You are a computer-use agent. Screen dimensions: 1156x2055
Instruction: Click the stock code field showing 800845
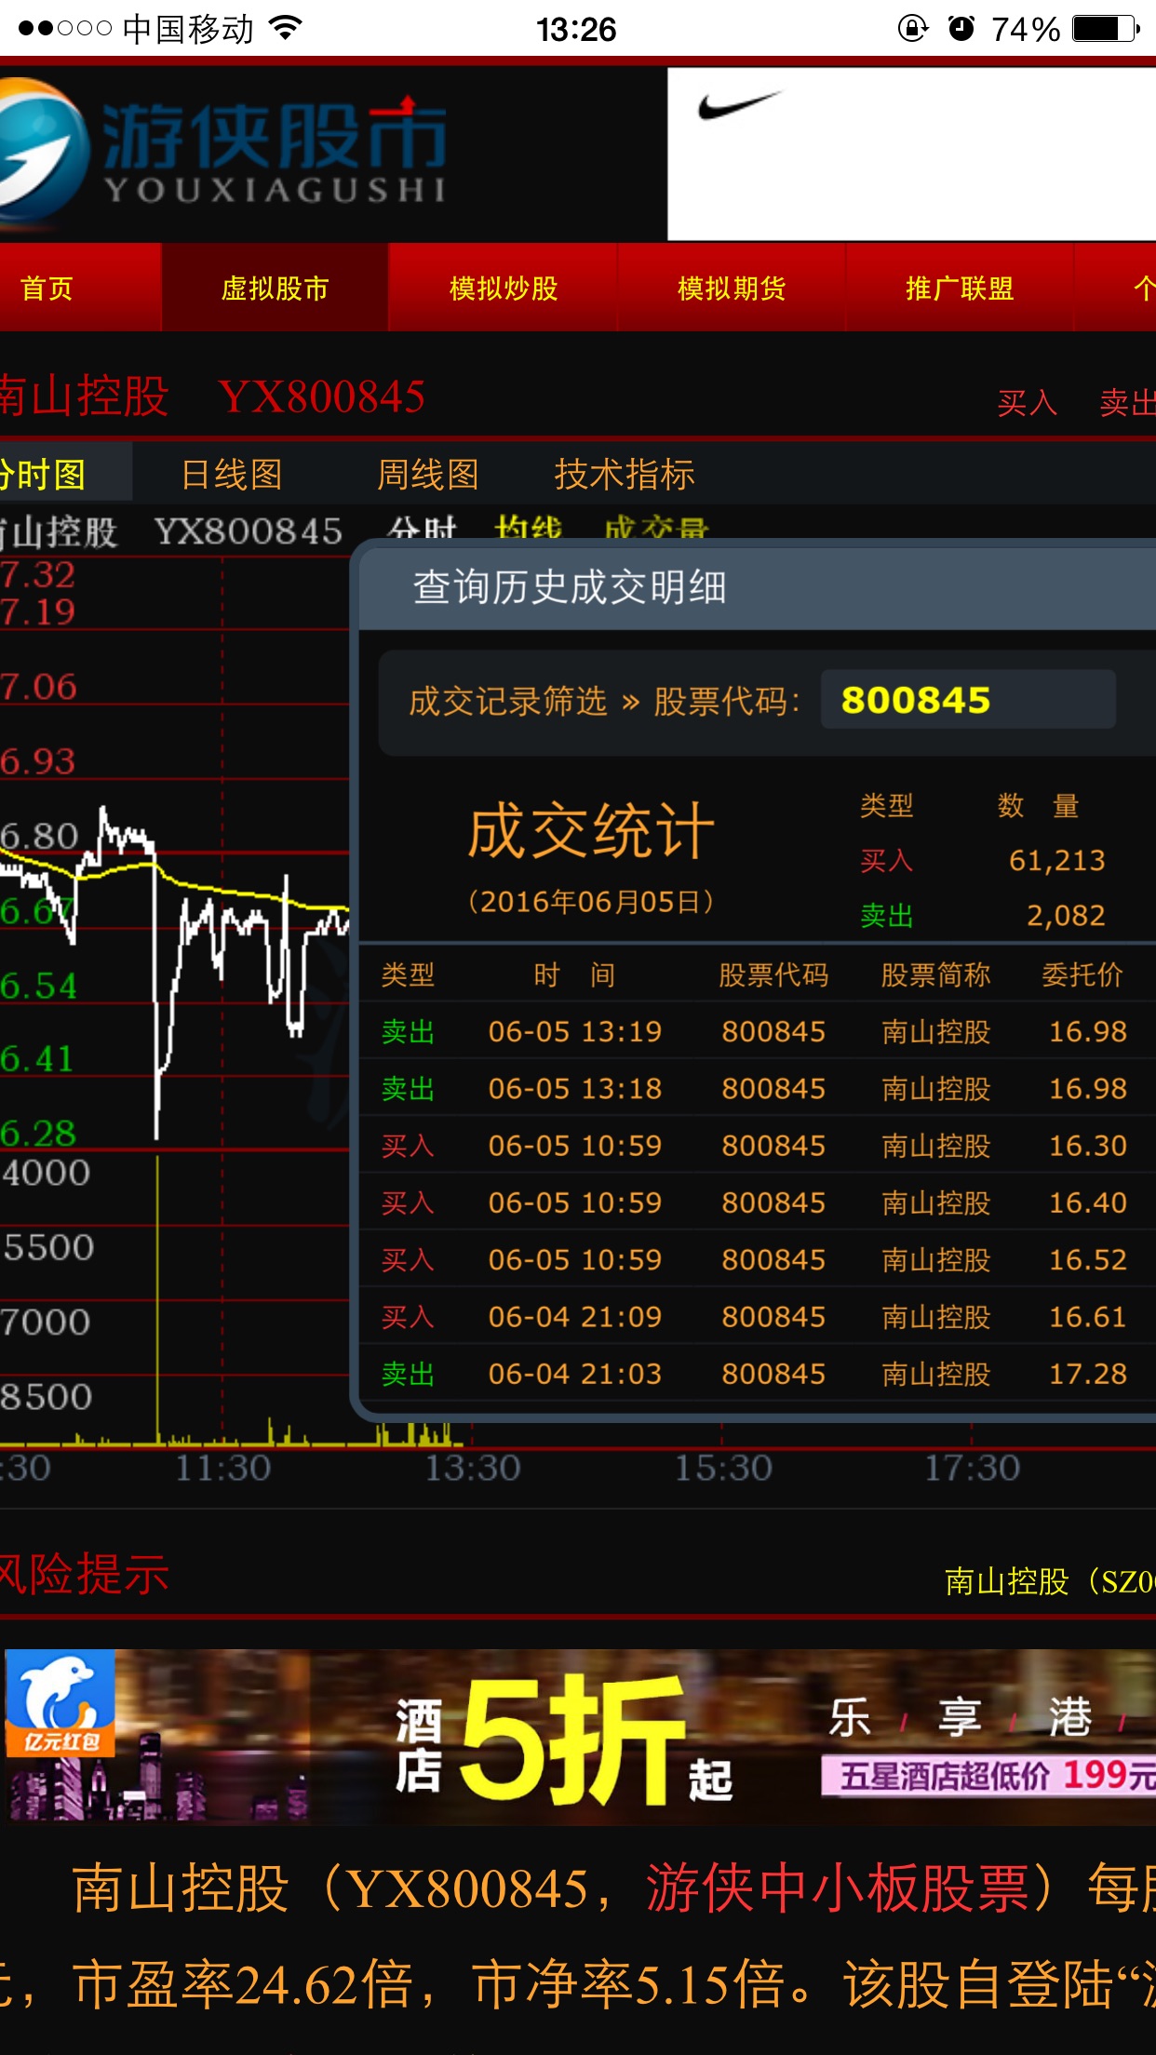(x=967, y=700)
